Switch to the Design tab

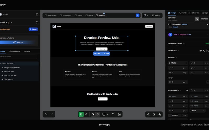click(x=172, y=13)
